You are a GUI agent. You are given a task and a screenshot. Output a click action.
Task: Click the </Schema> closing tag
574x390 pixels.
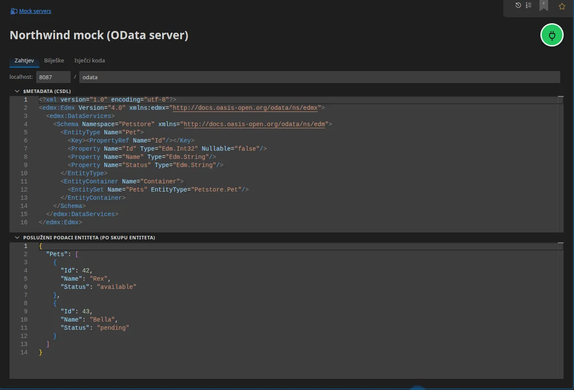[x=69, y=206]
